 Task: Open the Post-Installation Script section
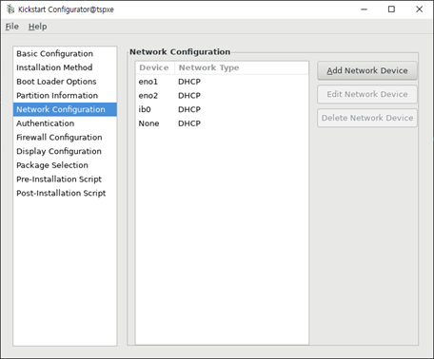point(65,193)
